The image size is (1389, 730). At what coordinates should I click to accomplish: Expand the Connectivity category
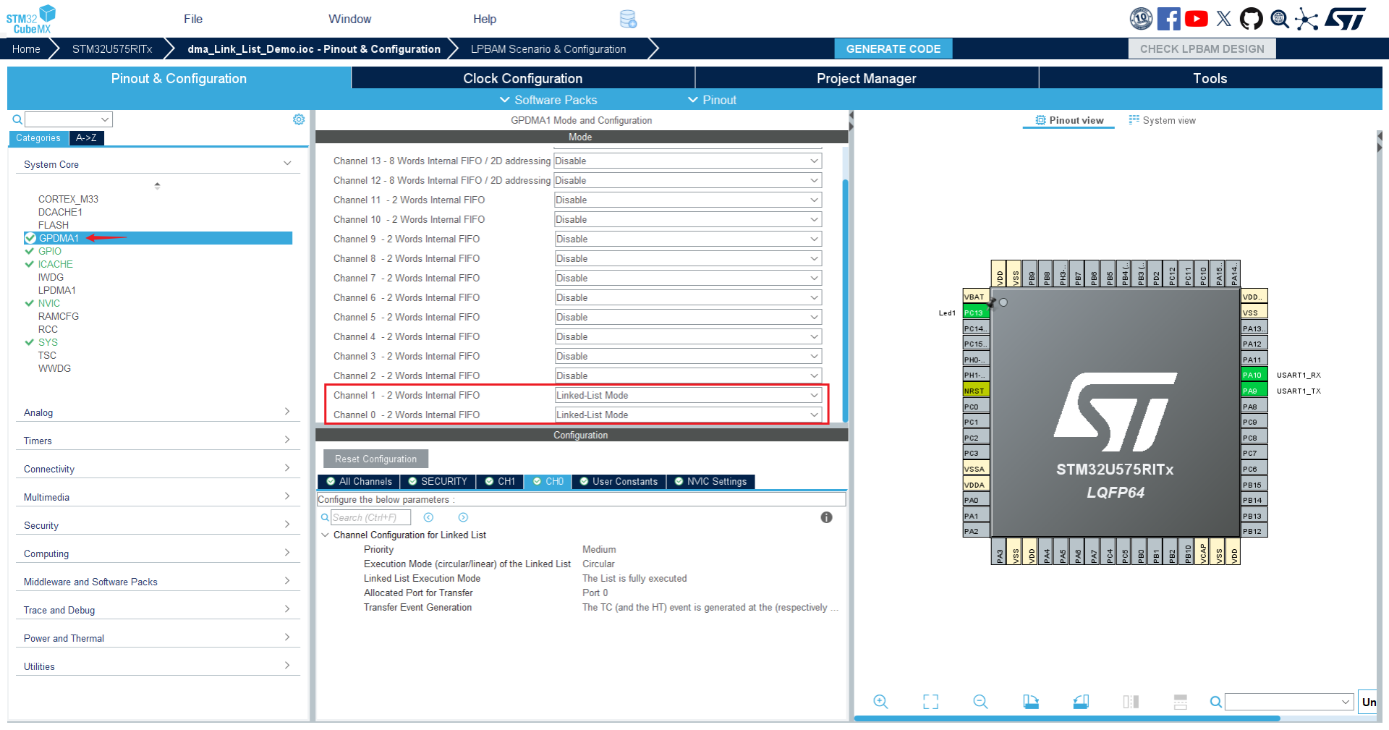pyautogui.click(x=158, y=469)
